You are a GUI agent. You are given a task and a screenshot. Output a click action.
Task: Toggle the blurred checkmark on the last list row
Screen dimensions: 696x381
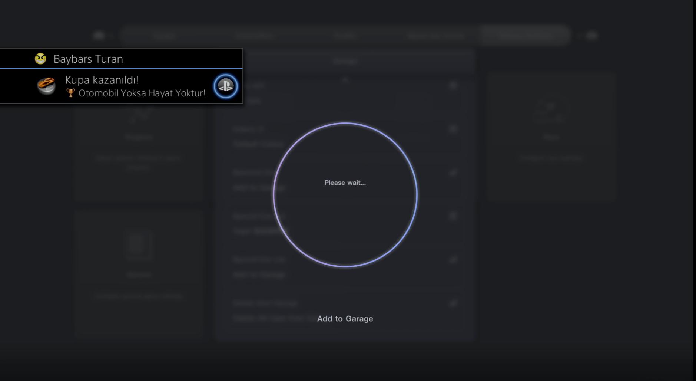453,303
